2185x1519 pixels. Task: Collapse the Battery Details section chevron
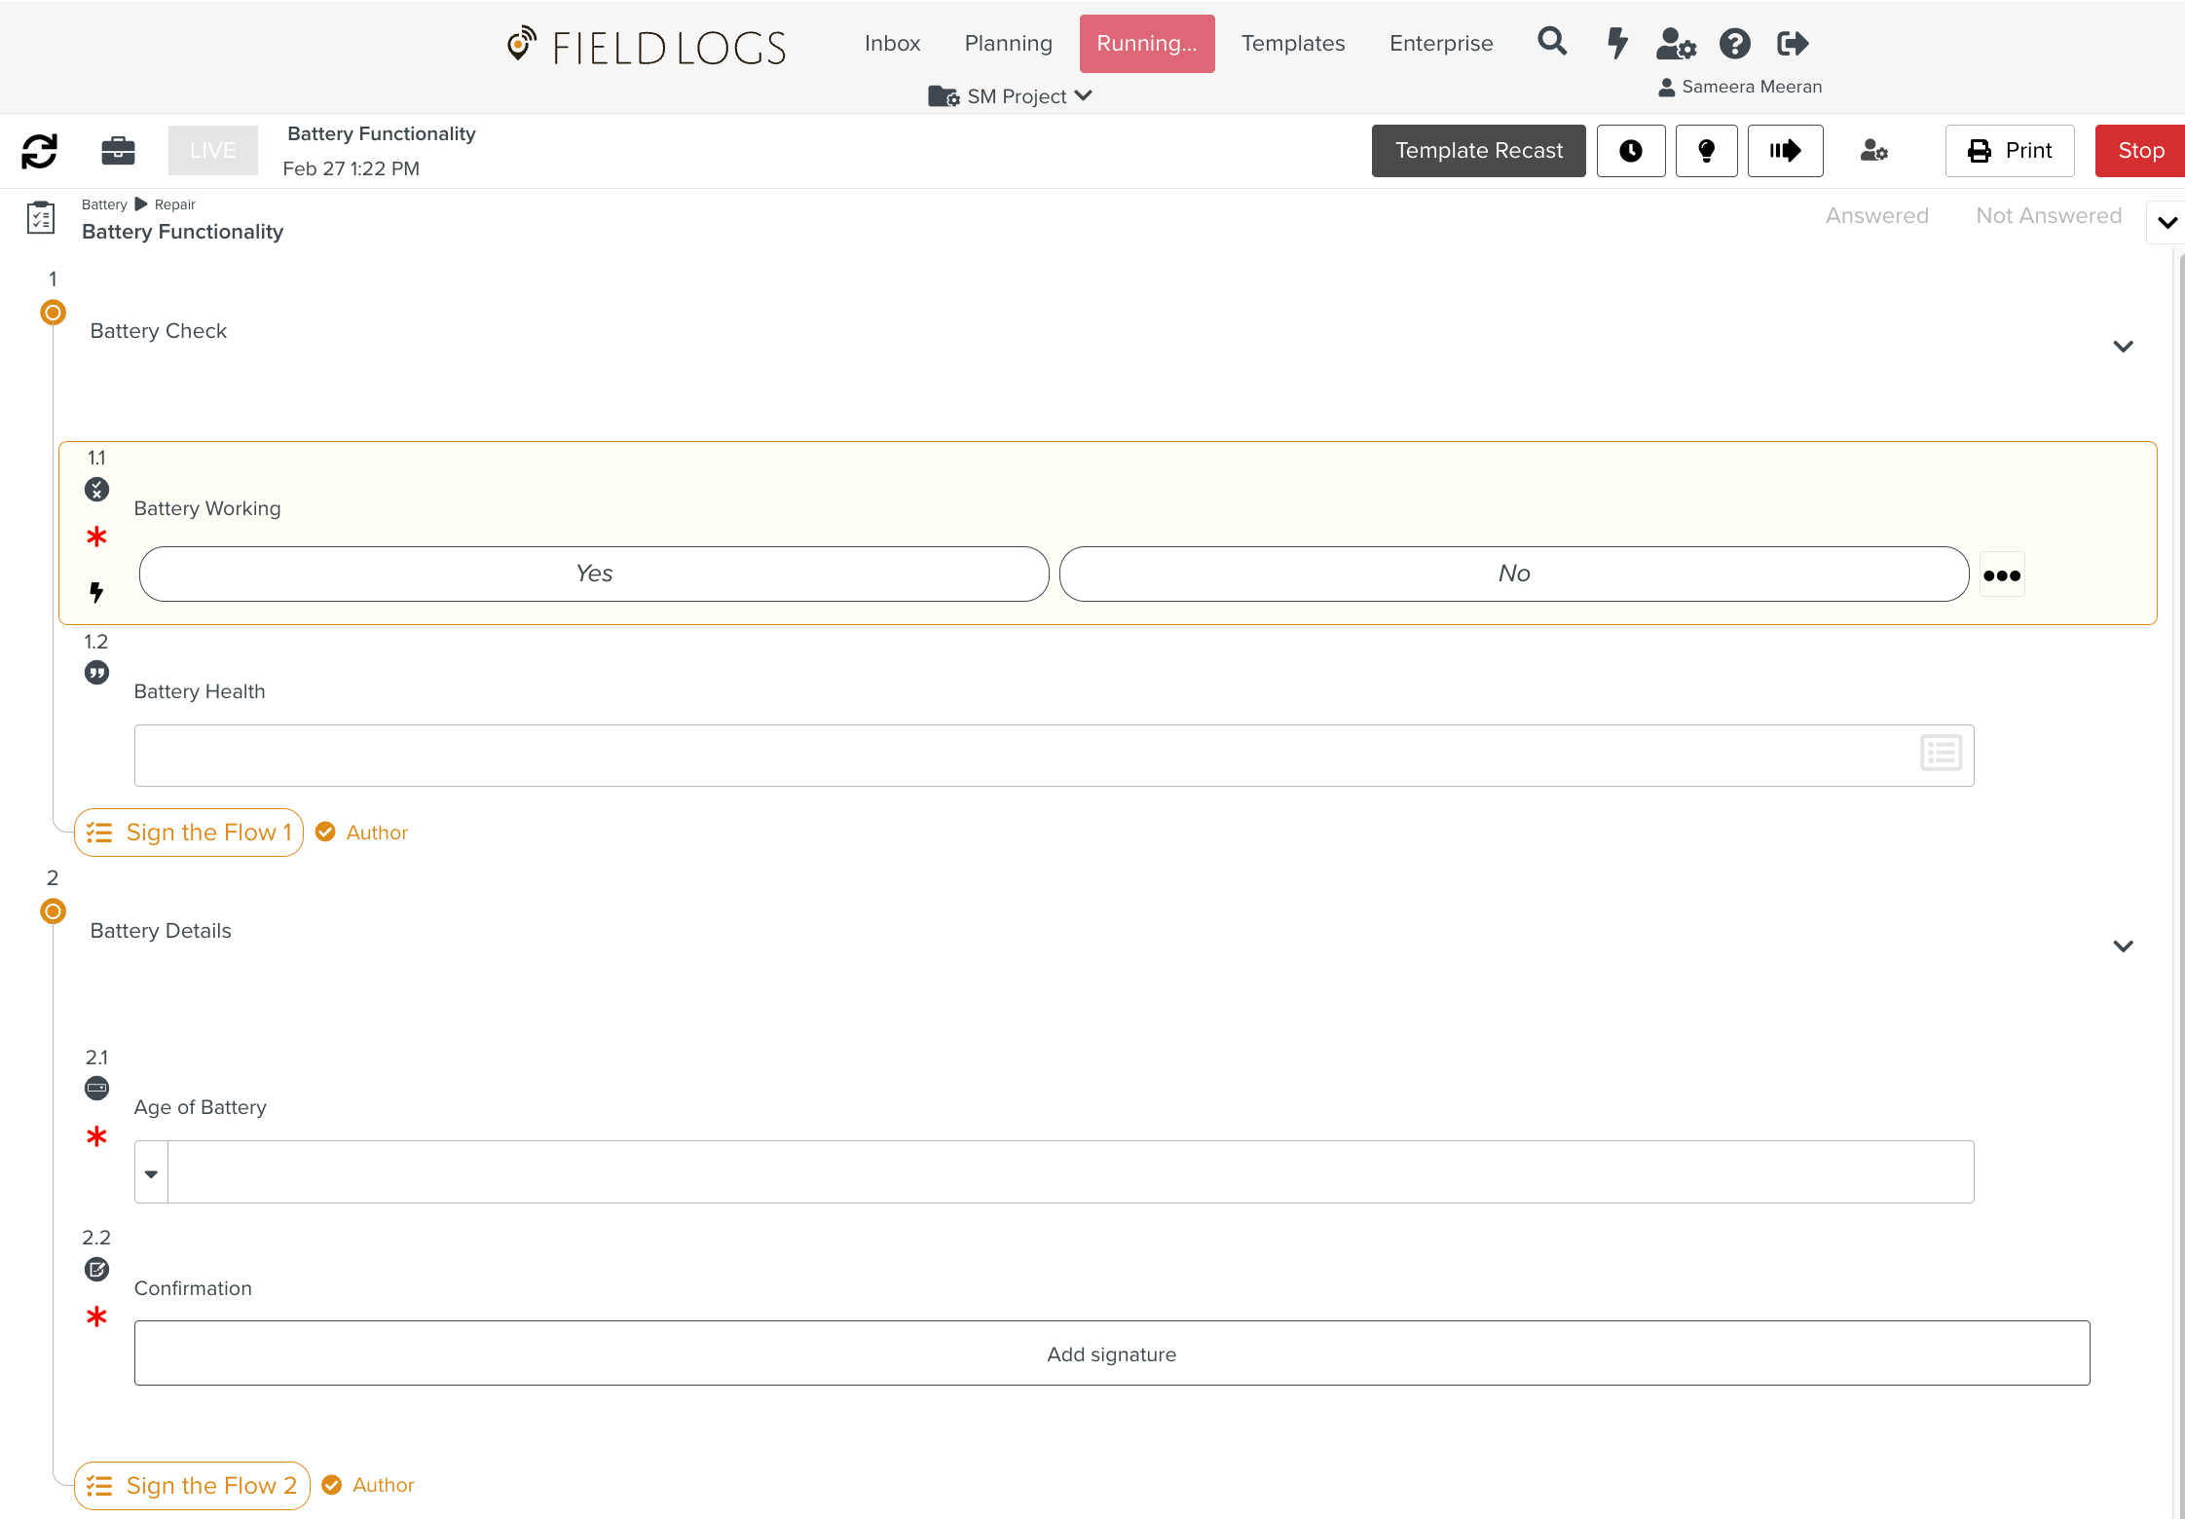pyautogui.click(x=2123, y=946)
